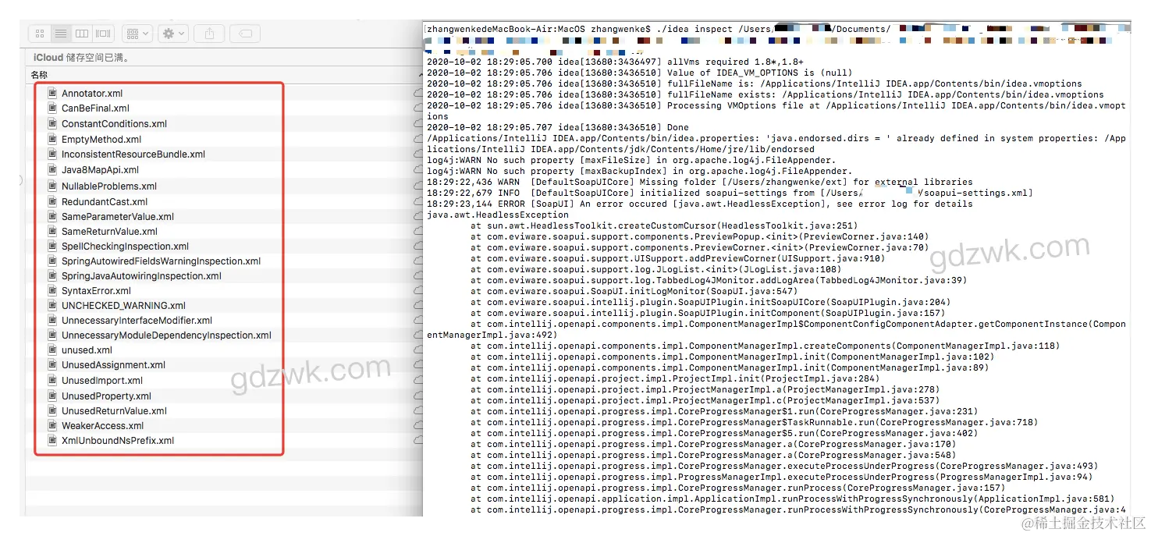The width and height of the screenshot is (1151, 536).
Task: Click the Finder share button
Action: (209, 34)
